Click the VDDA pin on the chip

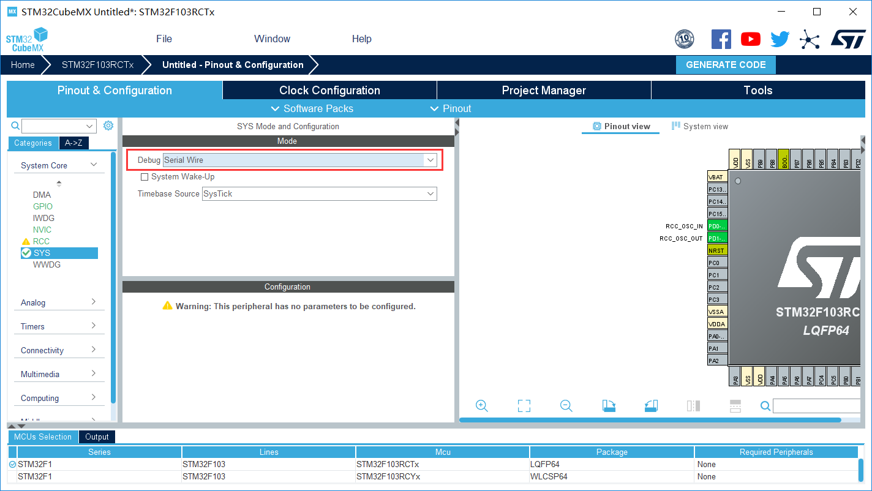(717, 324)
